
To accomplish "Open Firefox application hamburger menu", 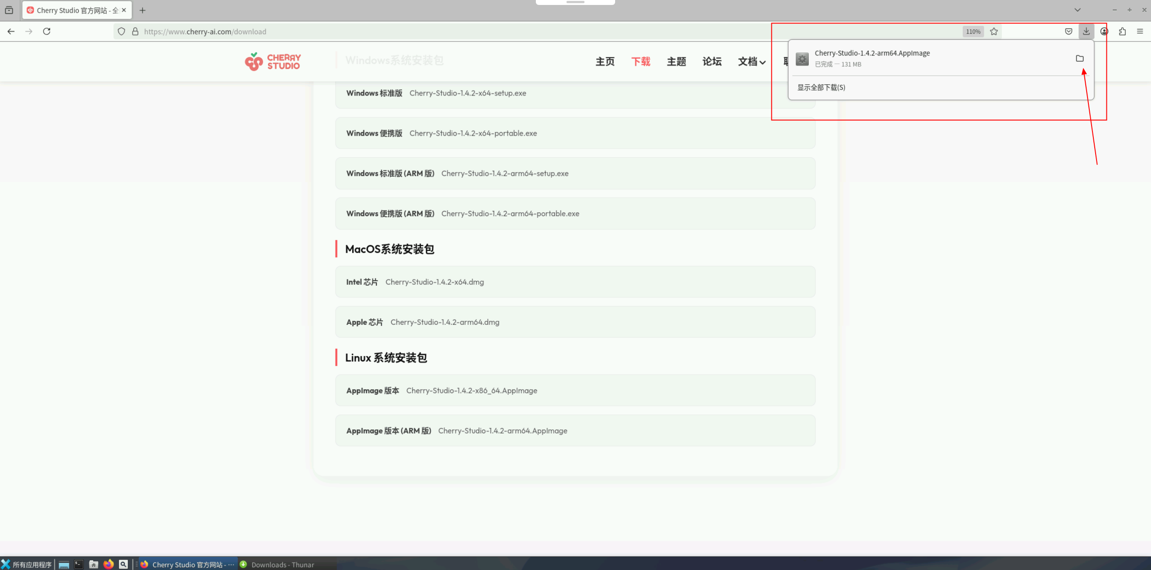I will 1140,32.
